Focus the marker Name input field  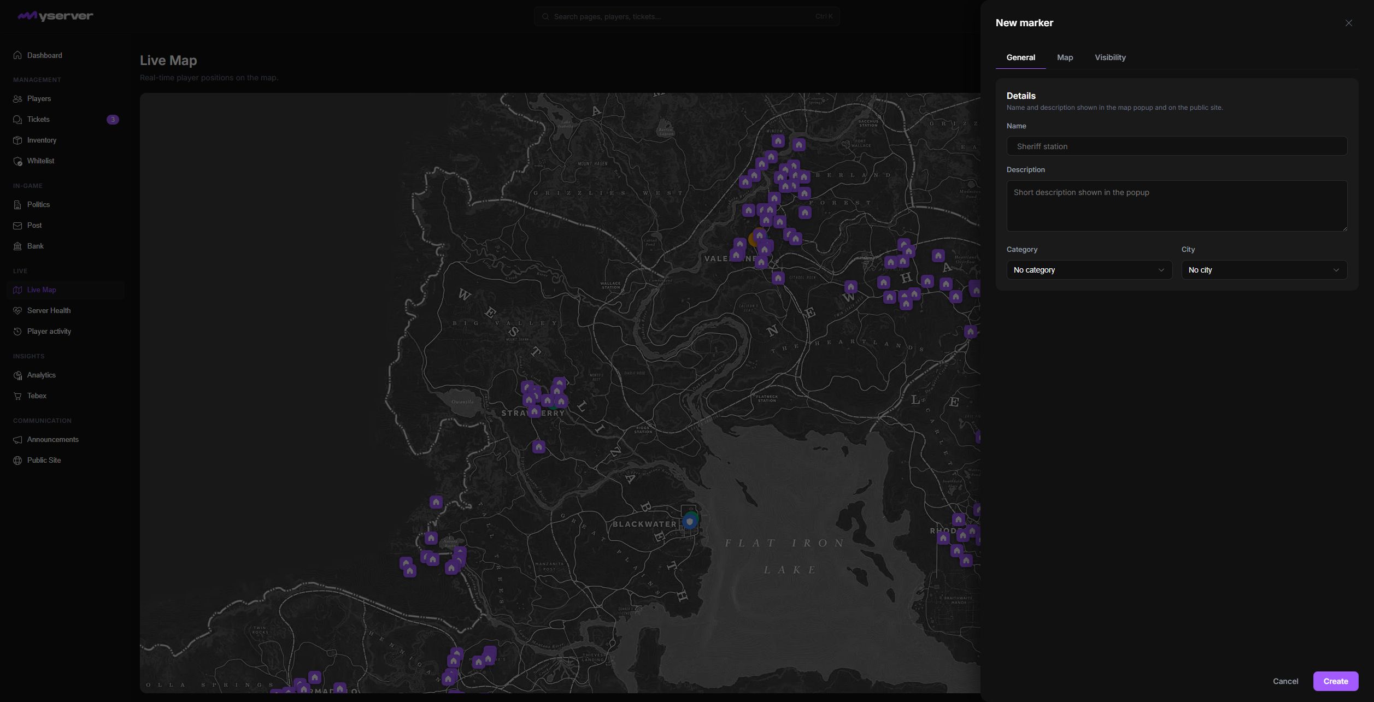tap(1177, 146)
